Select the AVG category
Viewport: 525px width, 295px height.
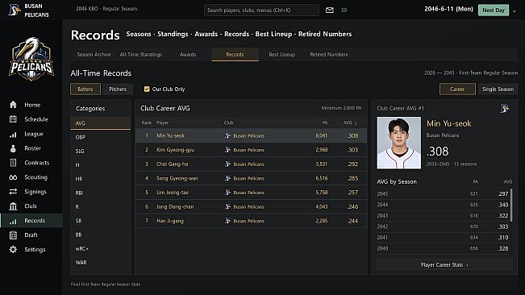[101, 123]
